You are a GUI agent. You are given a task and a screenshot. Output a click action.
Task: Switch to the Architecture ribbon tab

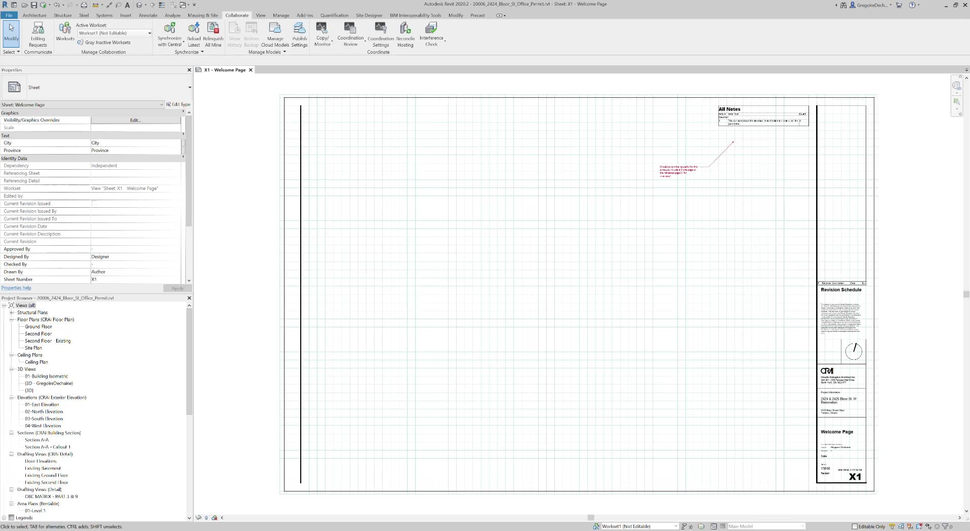(34, 15)
